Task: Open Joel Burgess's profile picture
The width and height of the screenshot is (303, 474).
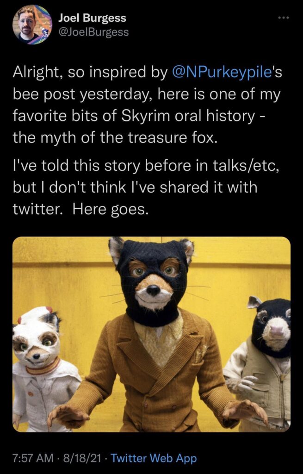Action: coord(32,25)
